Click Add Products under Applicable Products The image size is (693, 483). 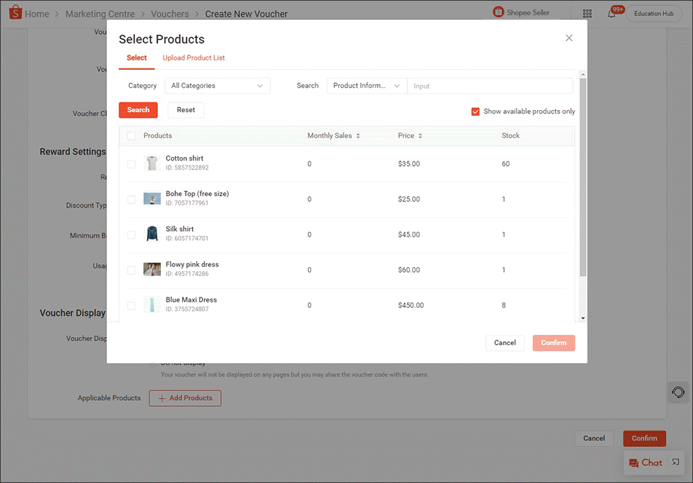coord(184,398)
